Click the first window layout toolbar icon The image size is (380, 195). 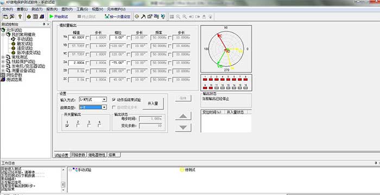[5, 17]
